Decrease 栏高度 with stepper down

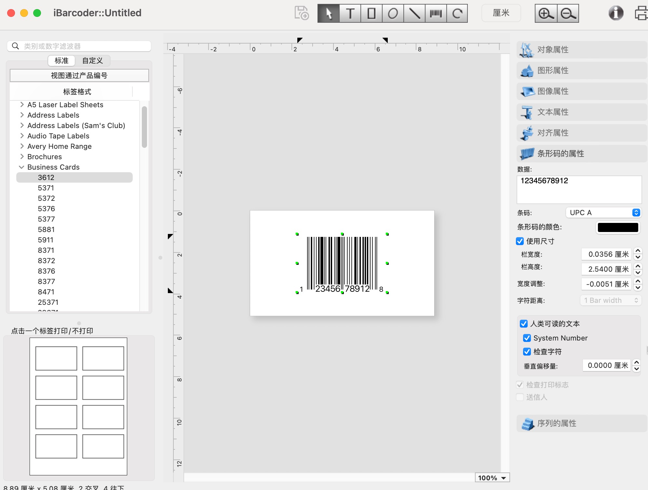click(638, 272)
